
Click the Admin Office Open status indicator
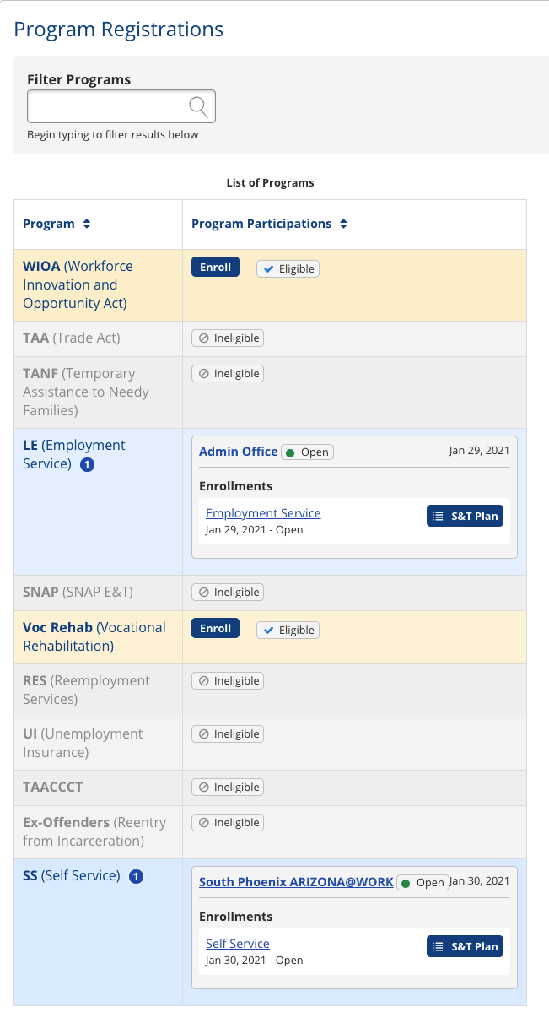point(307,452)
